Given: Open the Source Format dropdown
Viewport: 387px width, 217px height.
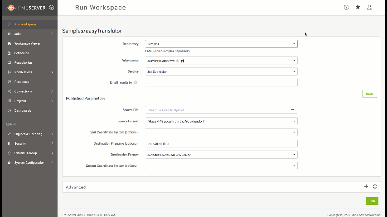Looking at the screenshot, I should 222,121.
